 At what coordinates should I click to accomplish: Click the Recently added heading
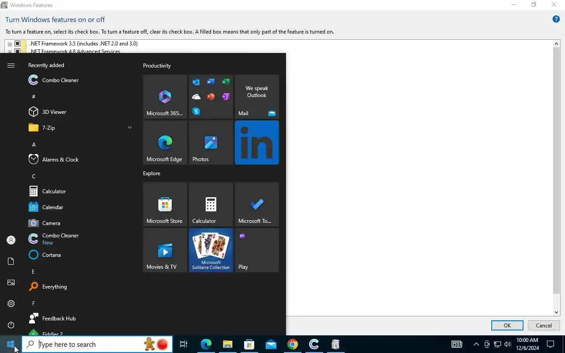[x=46, y=65]
